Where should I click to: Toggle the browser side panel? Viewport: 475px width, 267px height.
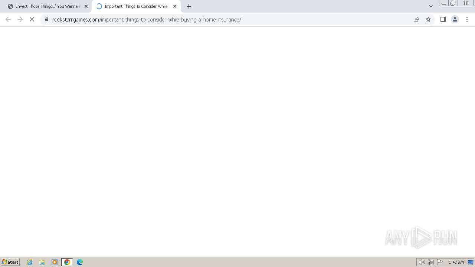pyautogui.click(x=443, y=19)
